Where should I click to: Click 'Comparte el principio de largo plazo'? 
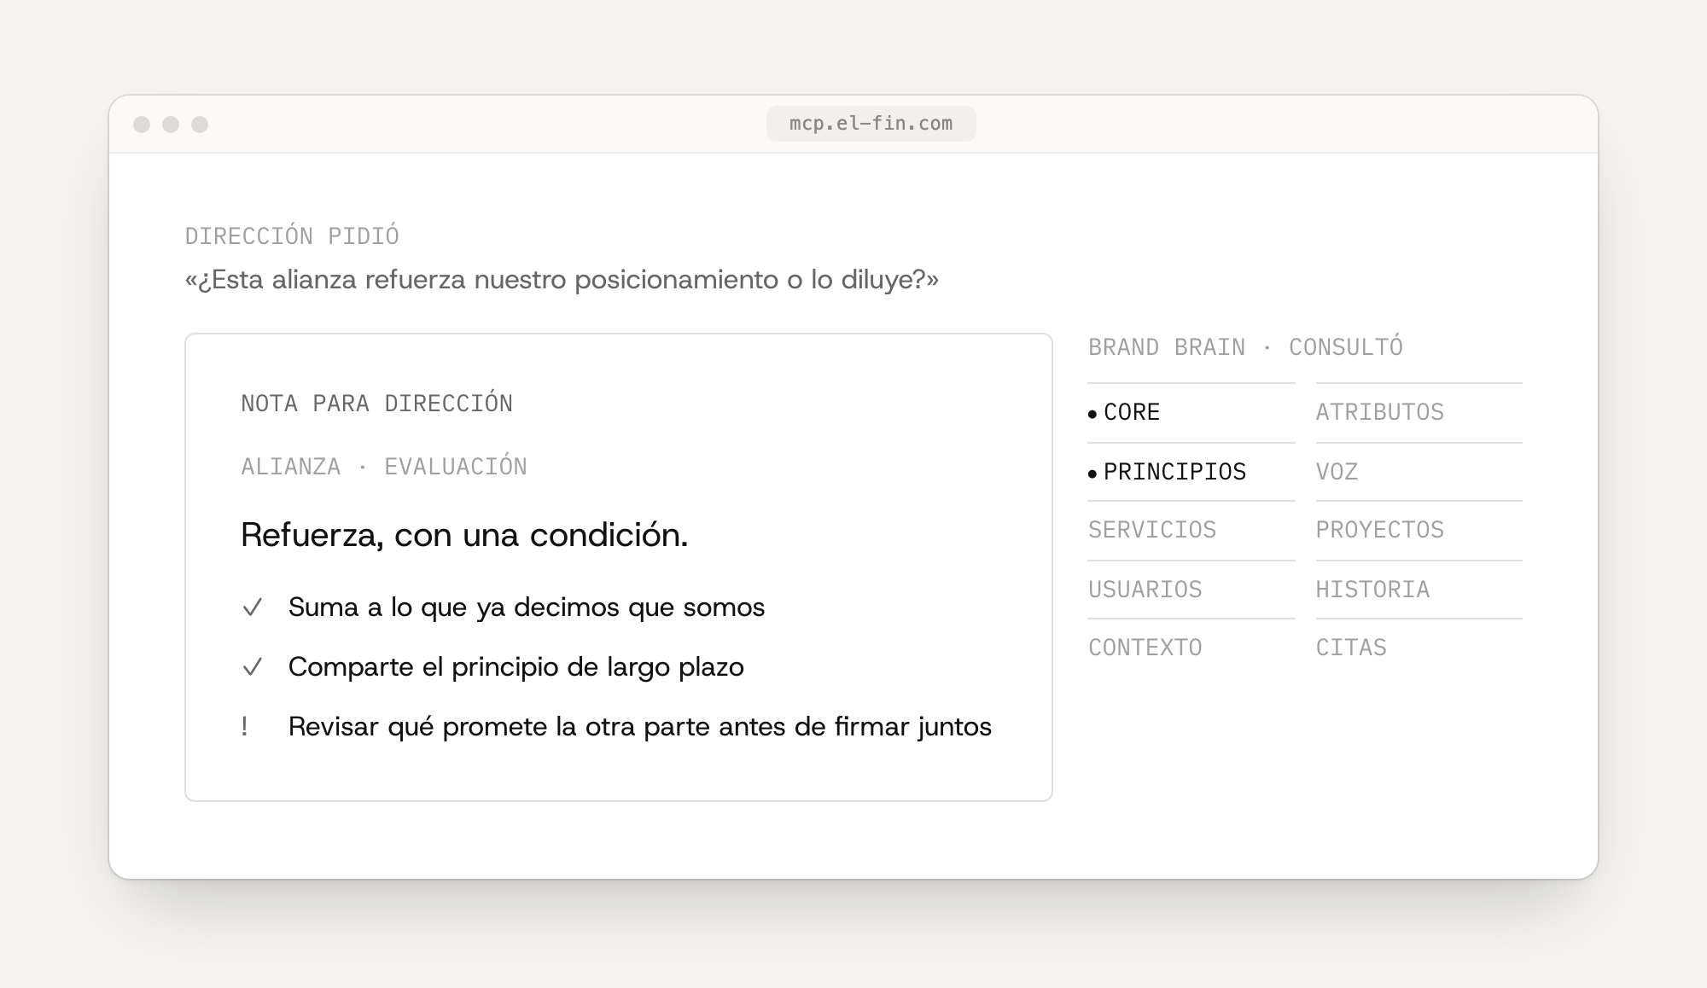point(516,667)
